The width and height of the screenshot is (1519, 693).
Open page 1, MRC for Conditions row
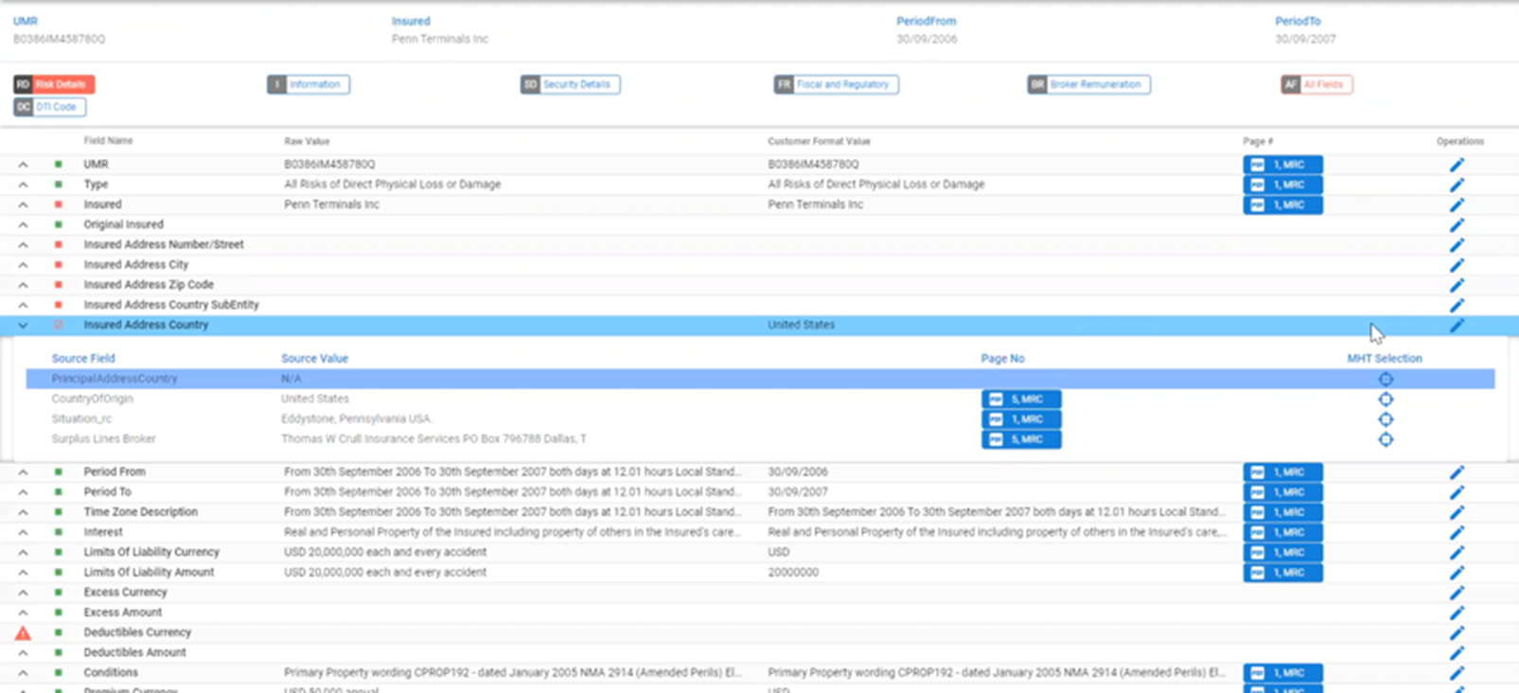point(1282,673)
